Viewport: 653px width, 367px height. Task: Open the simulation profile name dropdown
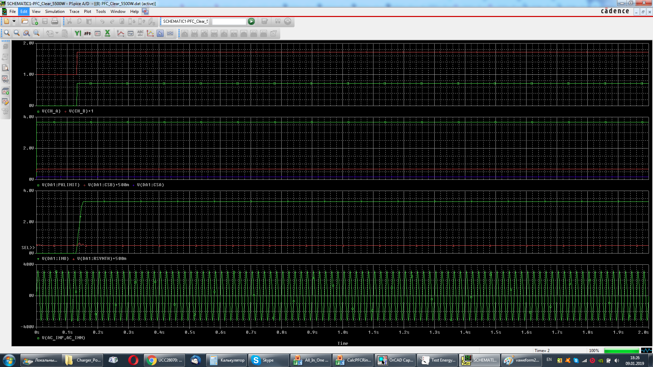click(185, 21)
